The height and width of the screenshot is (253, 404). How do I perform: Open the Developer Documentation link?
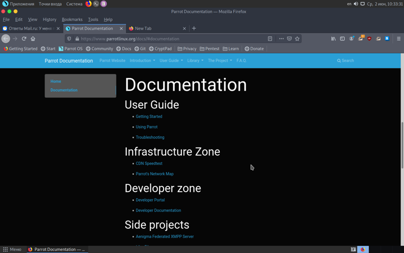(158, 210)
